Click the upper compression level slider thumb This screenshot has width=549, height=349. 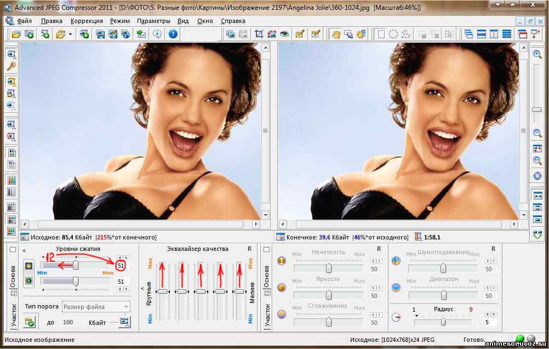point(75,265)
